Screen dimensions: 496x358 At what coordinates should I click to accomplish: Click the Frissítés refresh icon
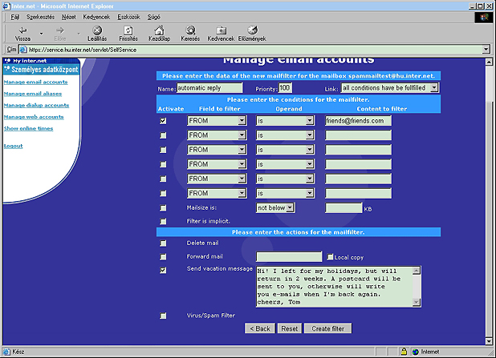point(128,30)
